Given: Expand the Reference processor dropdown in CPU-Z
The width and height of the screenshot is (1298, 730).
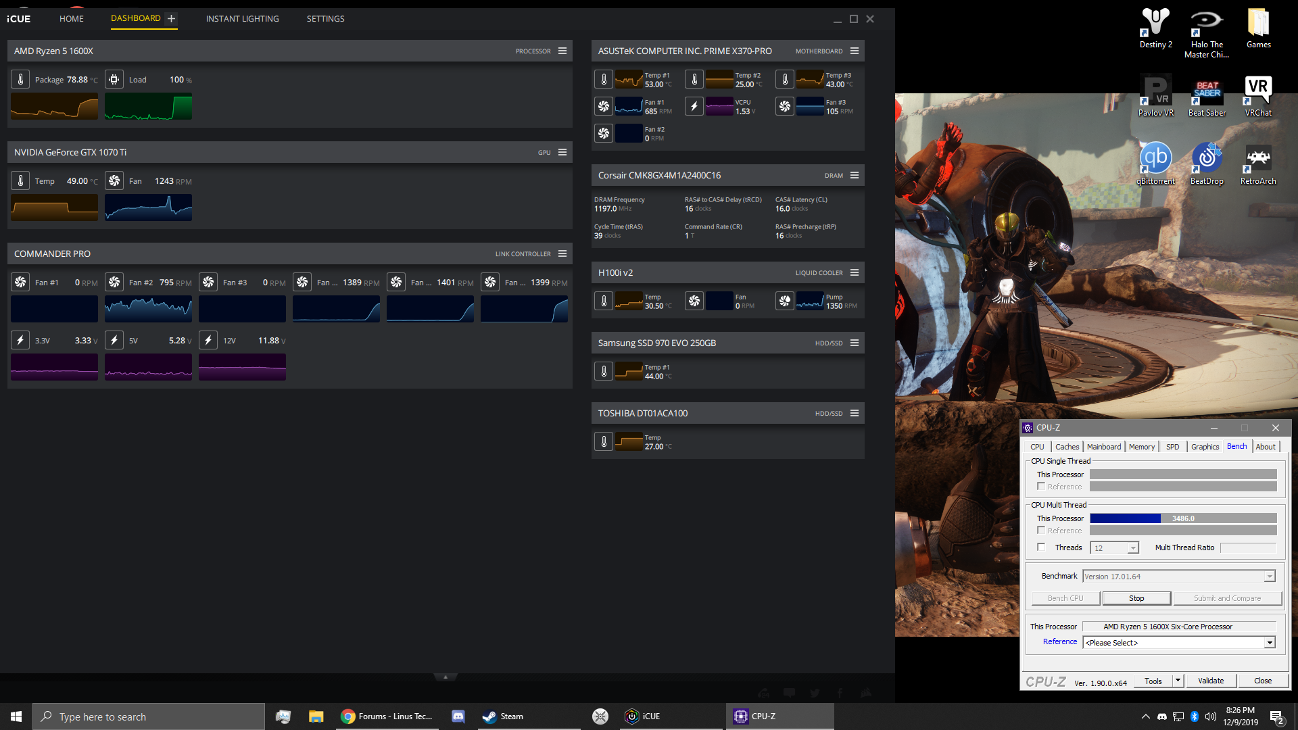Looking at the screenshot, I should point(1270,643).
